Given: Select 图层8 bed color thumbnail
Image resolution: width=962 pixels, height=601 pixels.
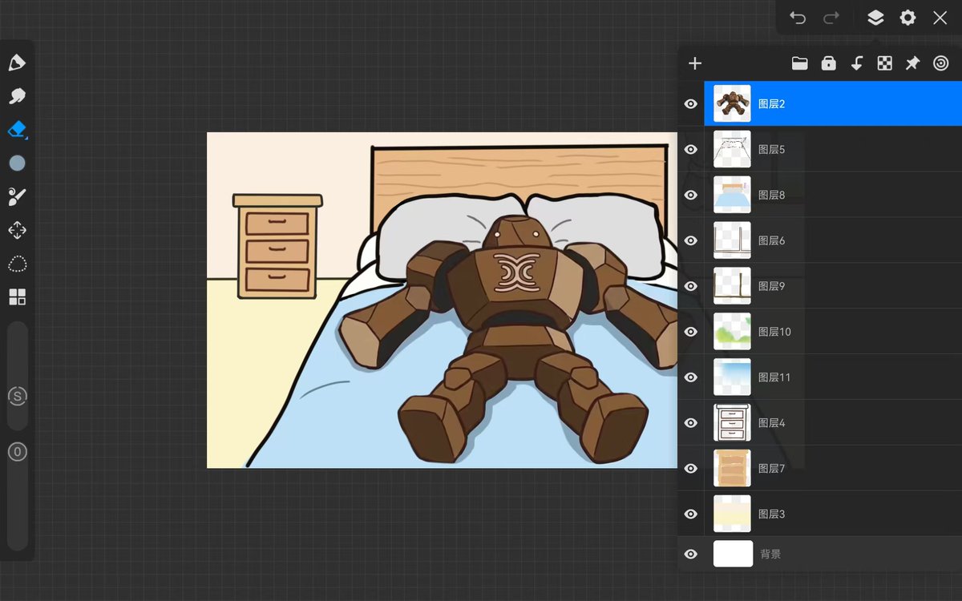Looking at the screenshot, I should [732, 195].
